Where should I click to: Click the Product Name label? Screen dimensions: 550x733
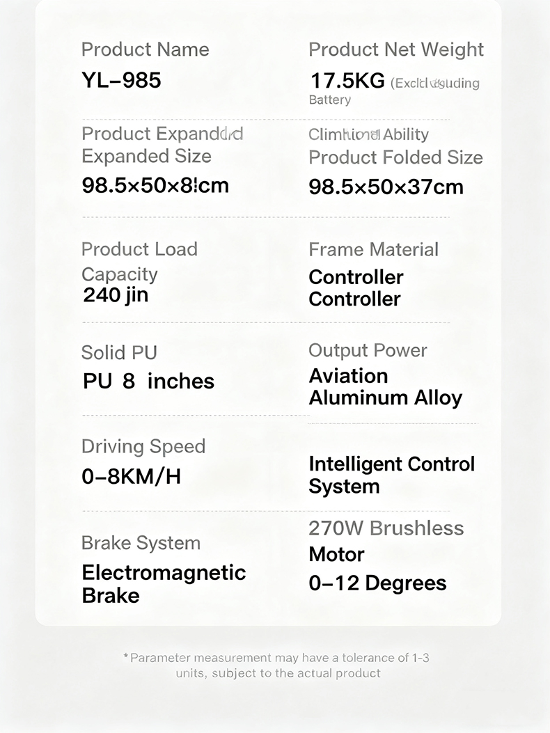click(x=145, y=49)
